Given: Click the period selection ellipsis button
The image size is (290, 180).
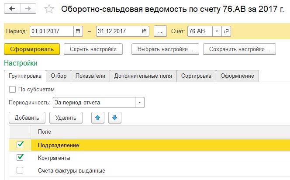Looking at the screenshot, I should 160,31.
